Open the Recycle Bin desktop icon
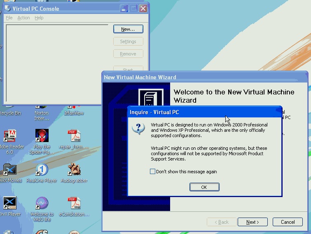 (10, 113)
